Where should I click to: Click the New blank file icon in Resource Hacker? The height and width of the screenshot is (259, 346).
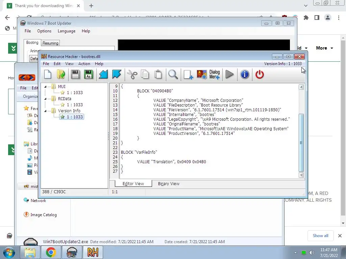point(48,75)
